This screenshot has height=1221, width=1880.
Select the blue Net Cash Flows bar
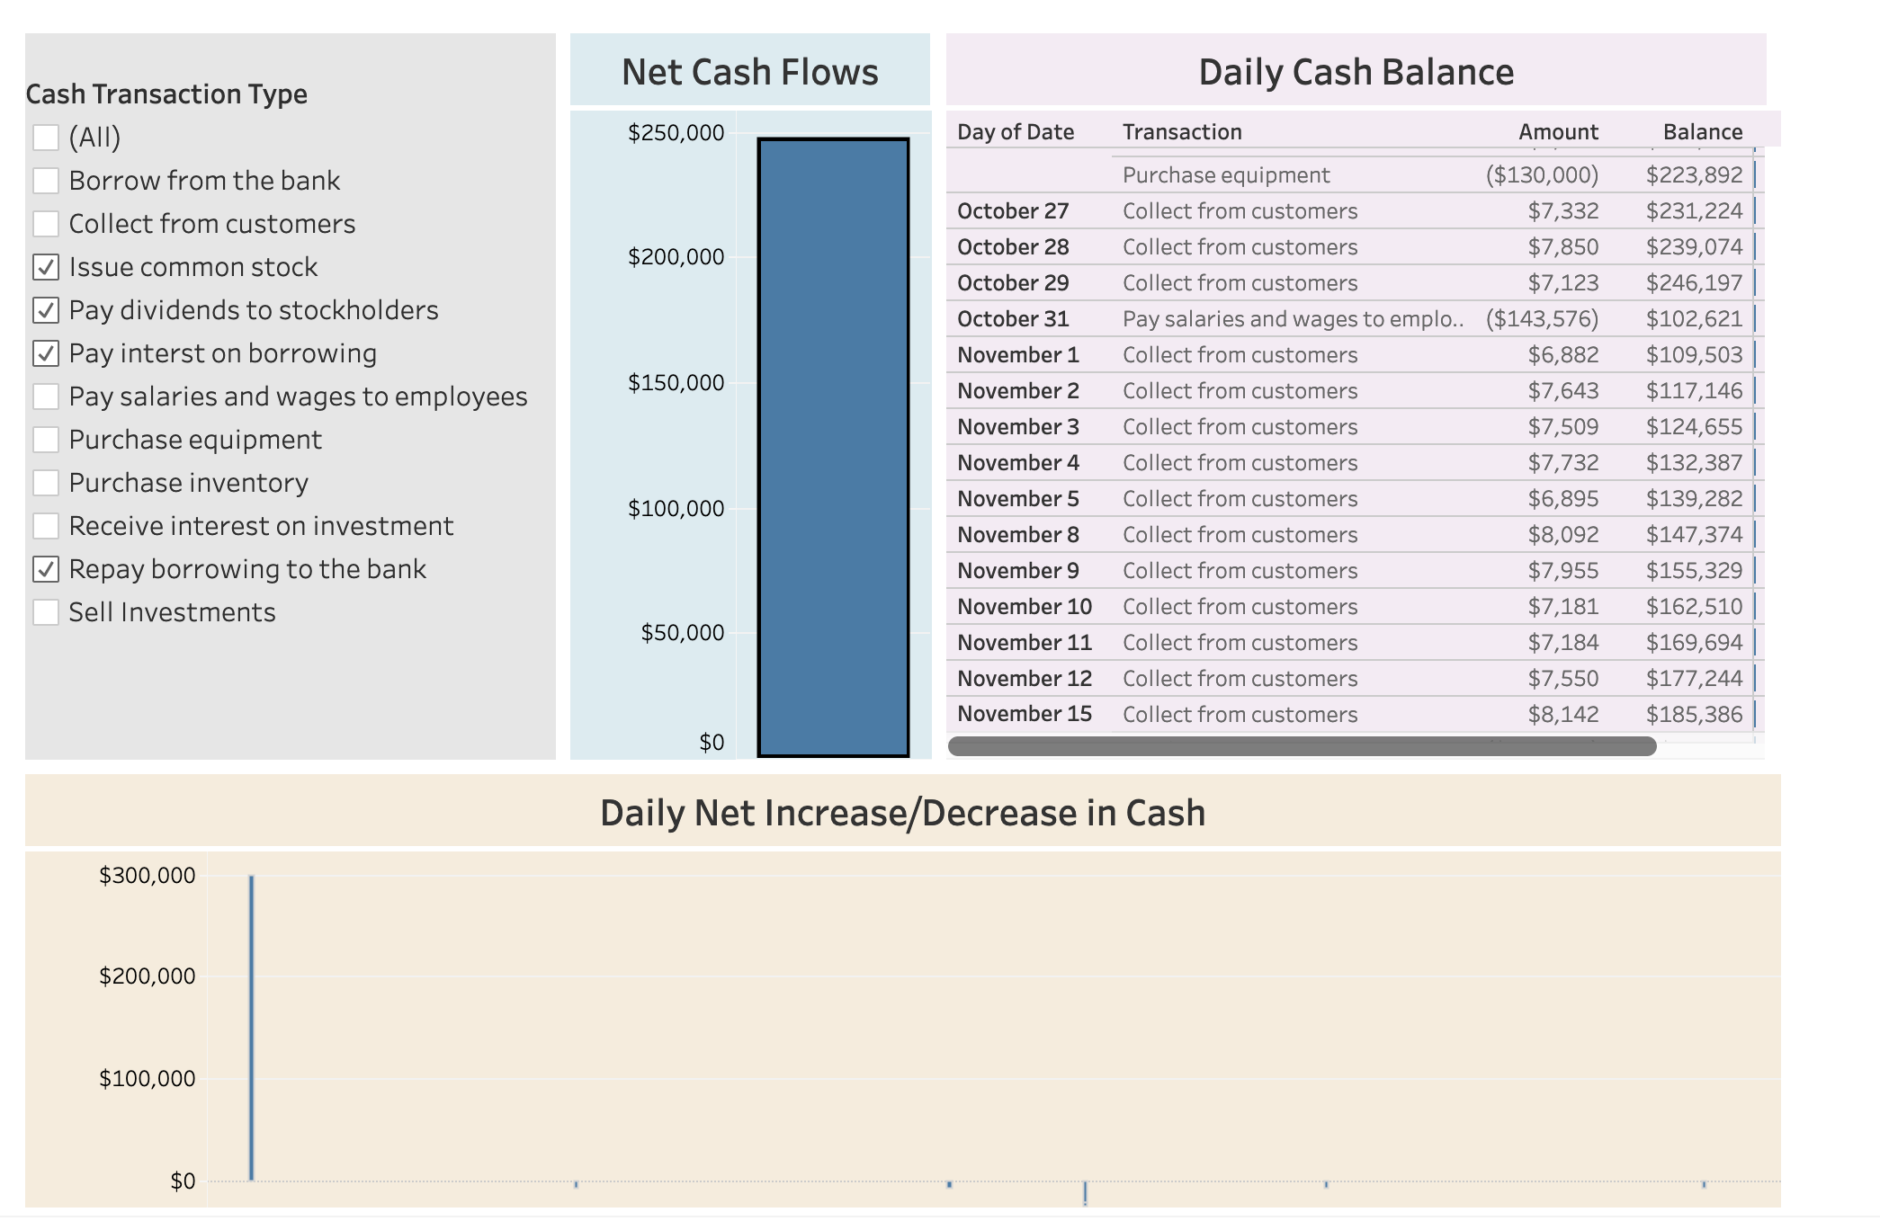[x=832, y=441]
